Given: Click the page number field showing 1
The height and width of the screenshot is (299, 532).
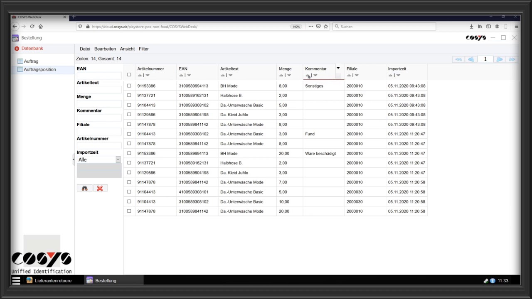Looking at the screenshot, I should (x=485, y=59).
